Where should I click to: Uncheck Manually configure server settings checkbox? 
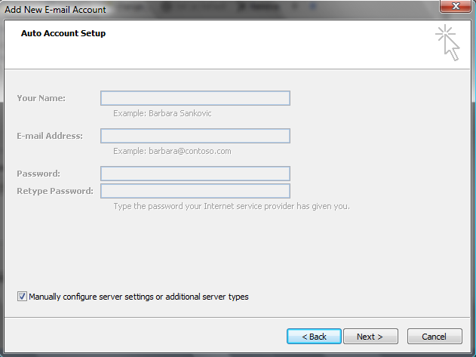click(x=22, y=297)
